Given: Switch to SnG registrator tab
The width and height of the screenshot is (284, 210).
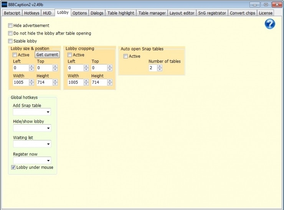Looking at the screenshot, I should pyautogui.click(x=212, y=13).
